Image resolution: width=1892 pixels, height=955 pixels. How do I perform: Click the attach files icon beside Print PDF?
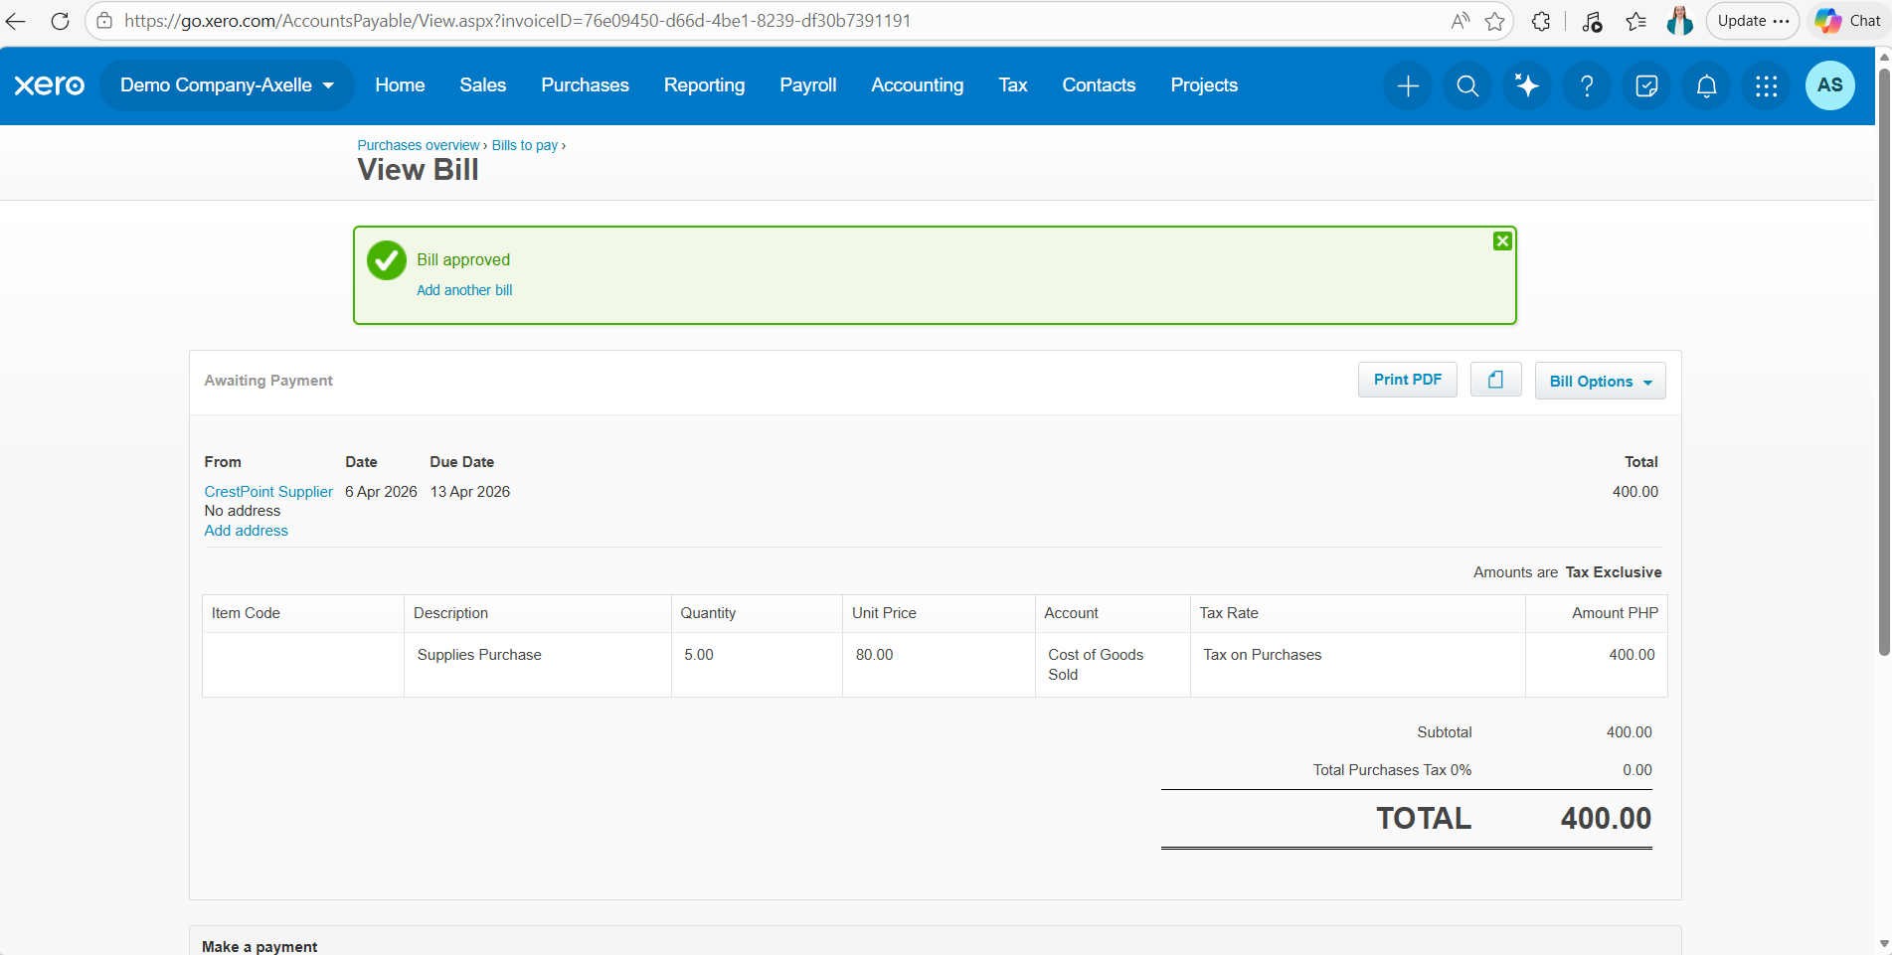point(1495,380)
